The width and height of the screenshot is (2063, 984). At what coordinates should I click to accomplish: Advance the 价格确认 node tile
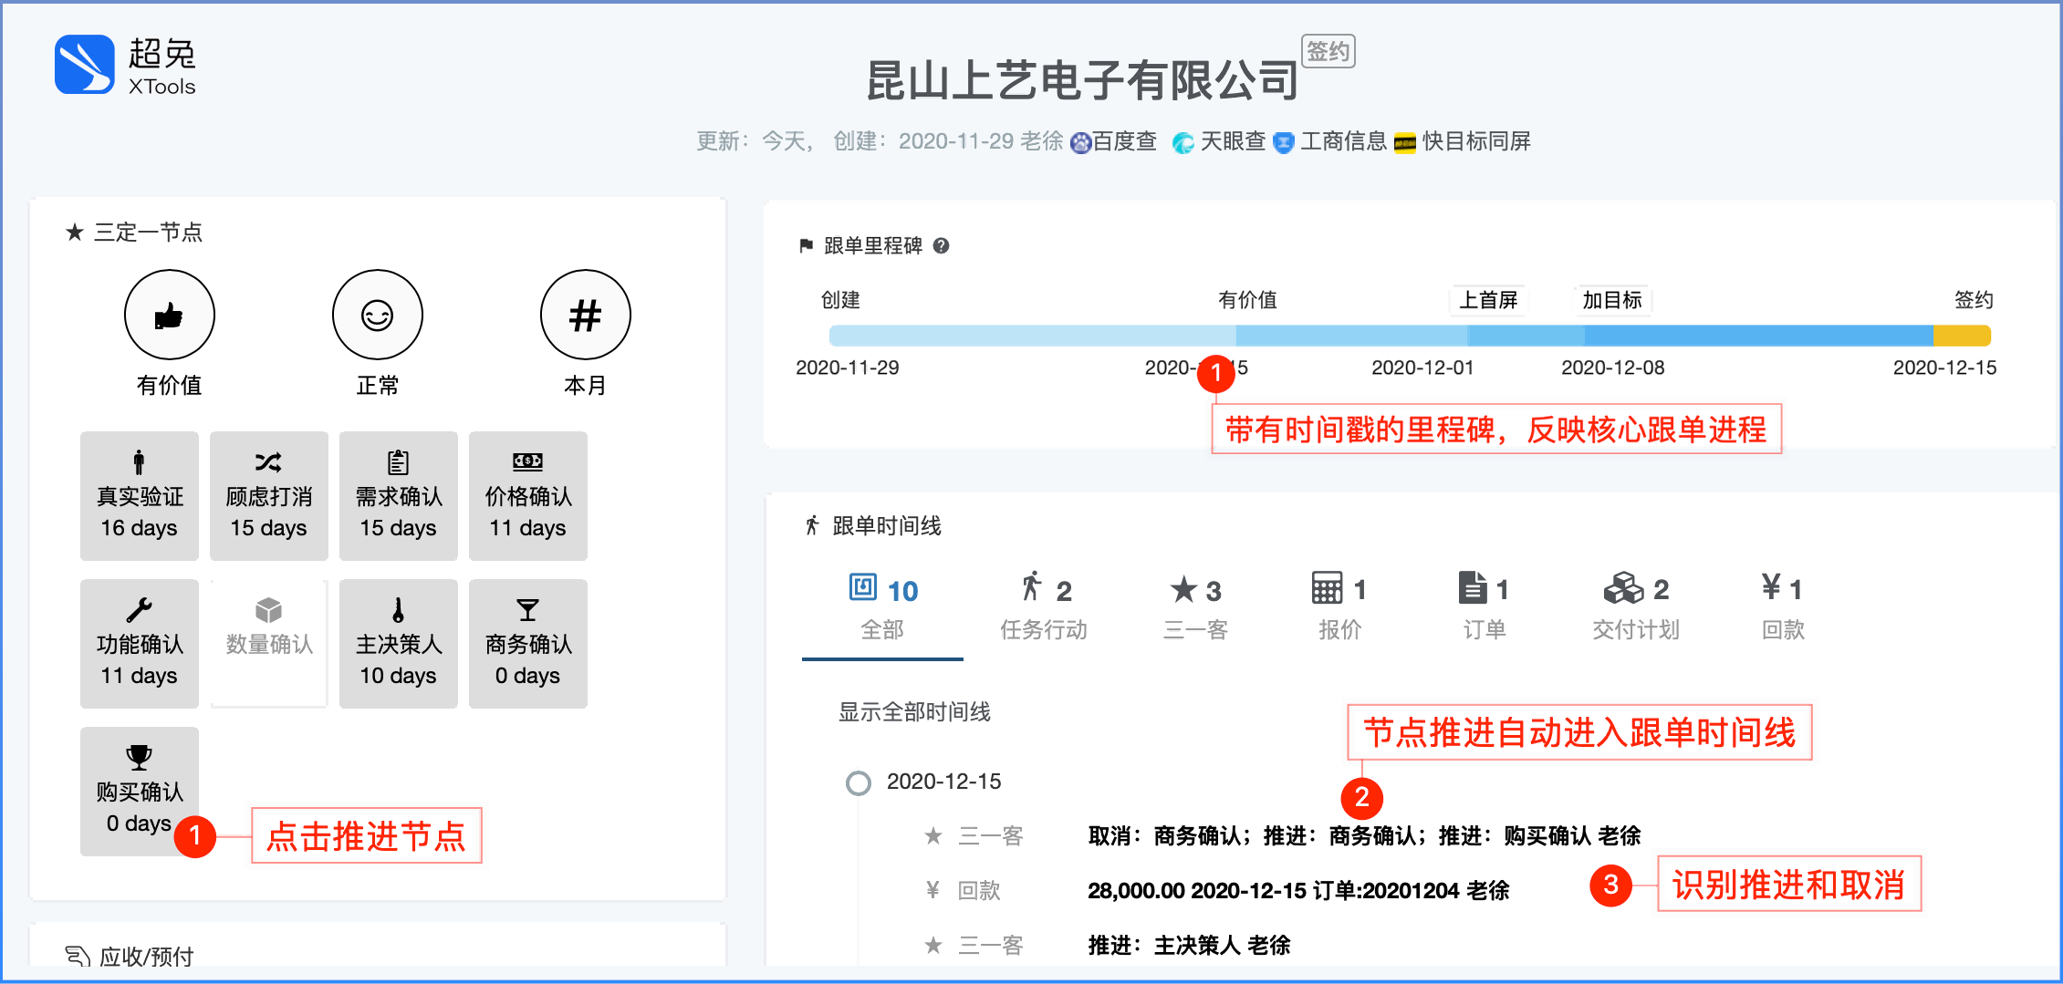point(528,495)
